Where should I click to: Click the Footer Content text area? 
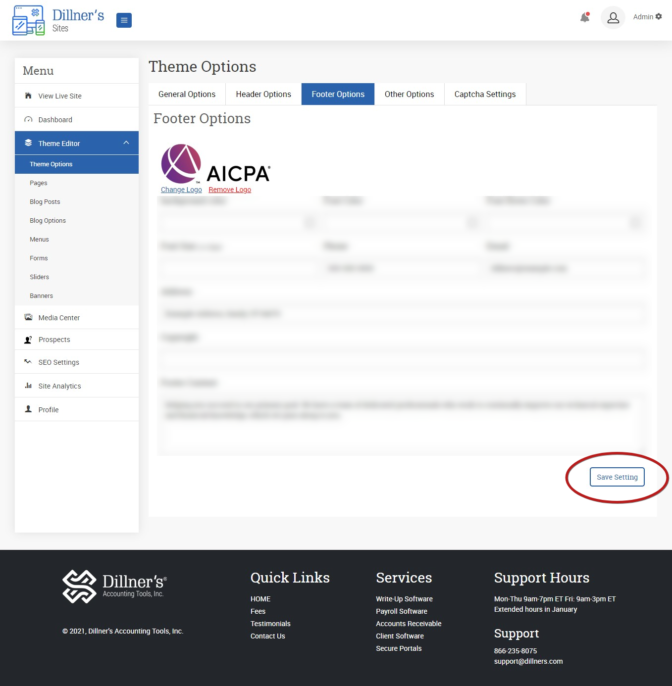pos(402,424)
